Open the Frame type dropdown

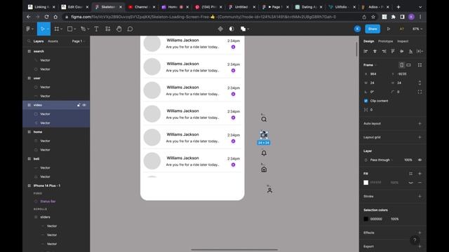tap(370, 65)
